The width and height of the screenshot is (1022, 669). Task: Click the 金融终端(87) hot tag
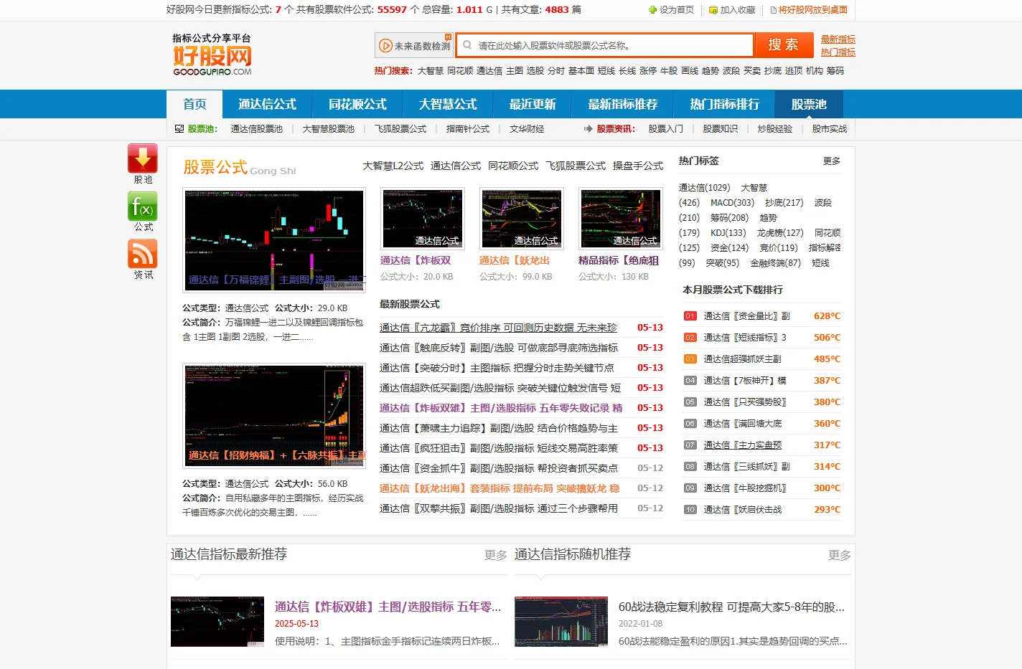point(775,263)
